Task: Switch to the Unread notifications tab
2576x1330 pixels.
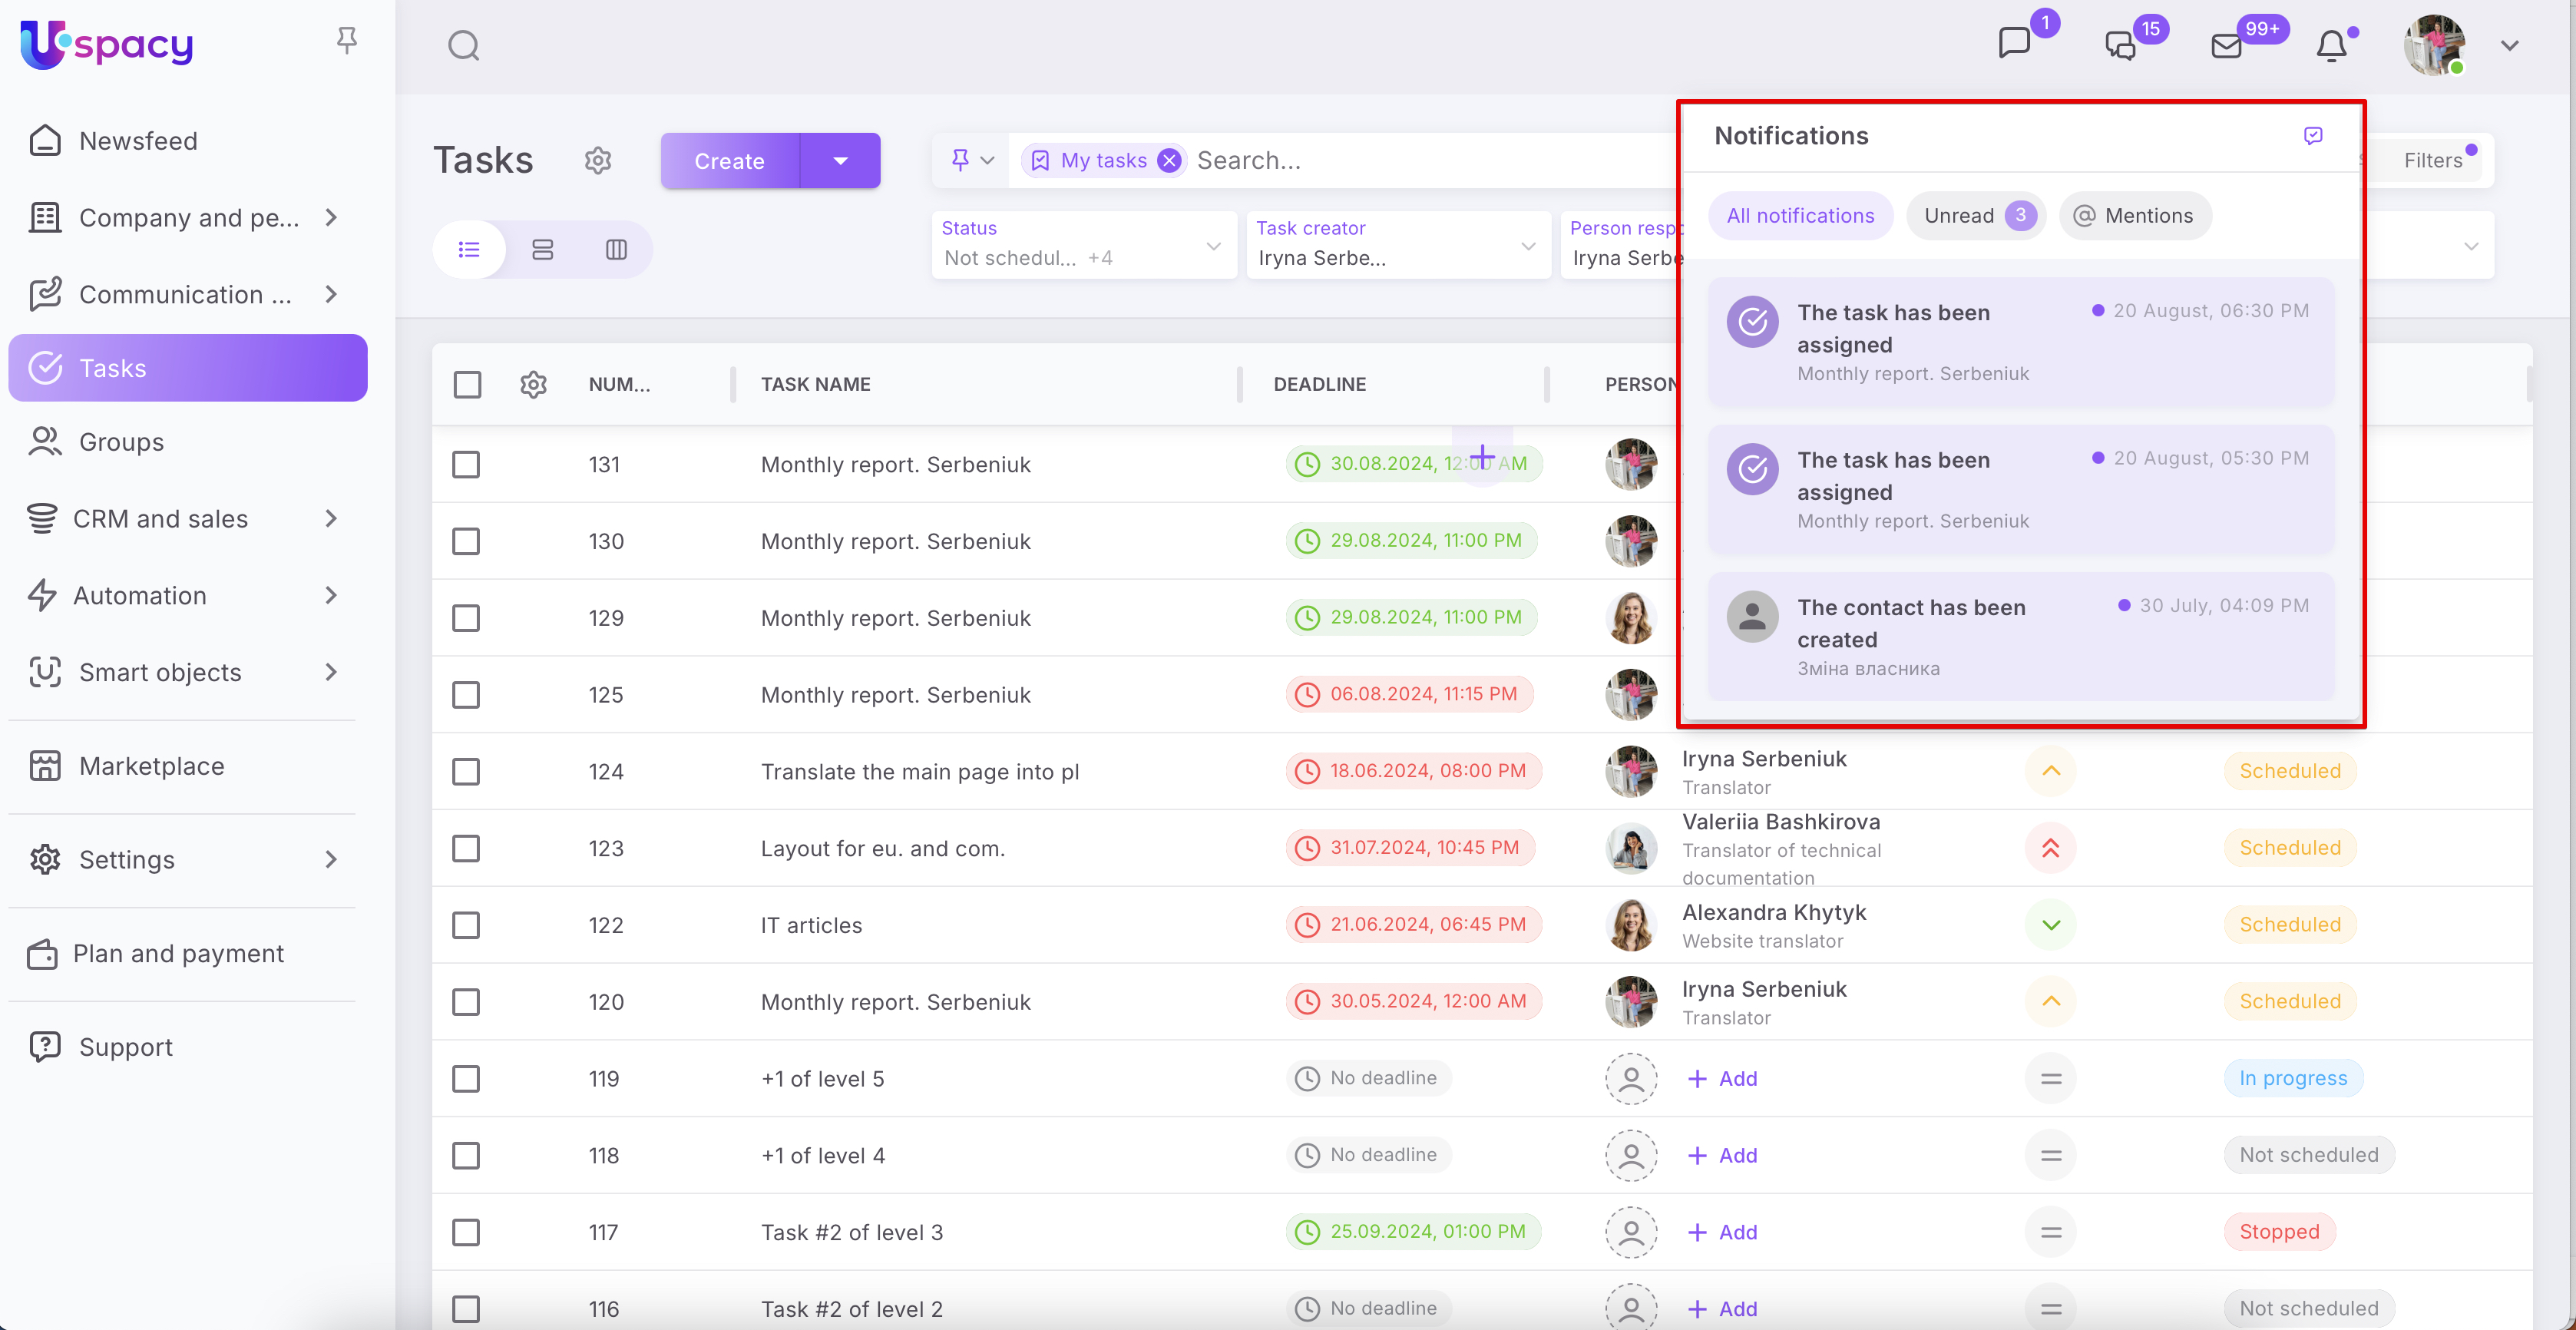Action: point(1975,216)
